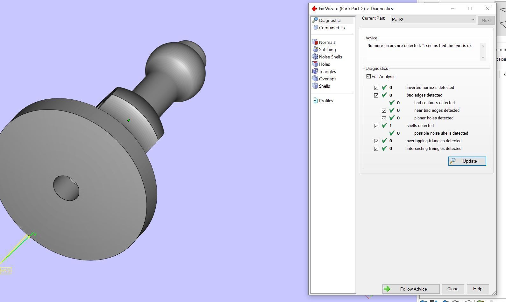Viewport: 506px width, 302px height.
Task: Click the green check beside bad contours
Action: [x=392, y=103]
